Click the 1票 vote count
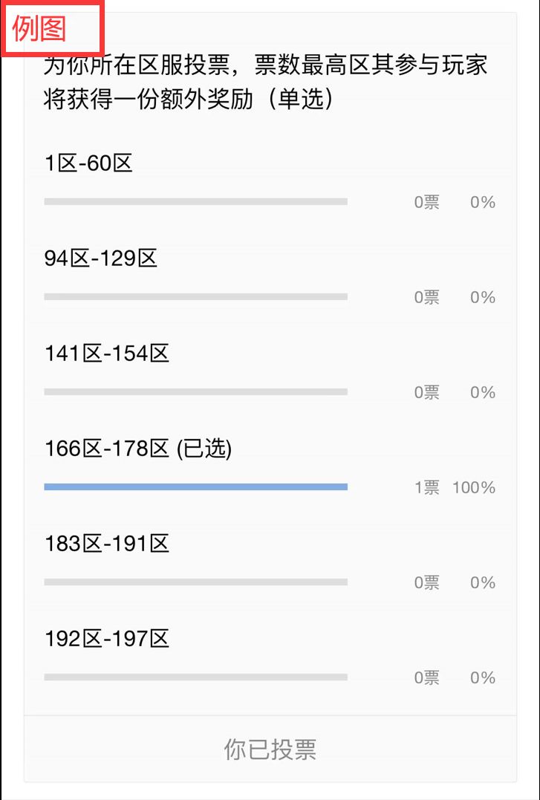The height and width of the screenshot is (800, 540). [x=427, y=488]
